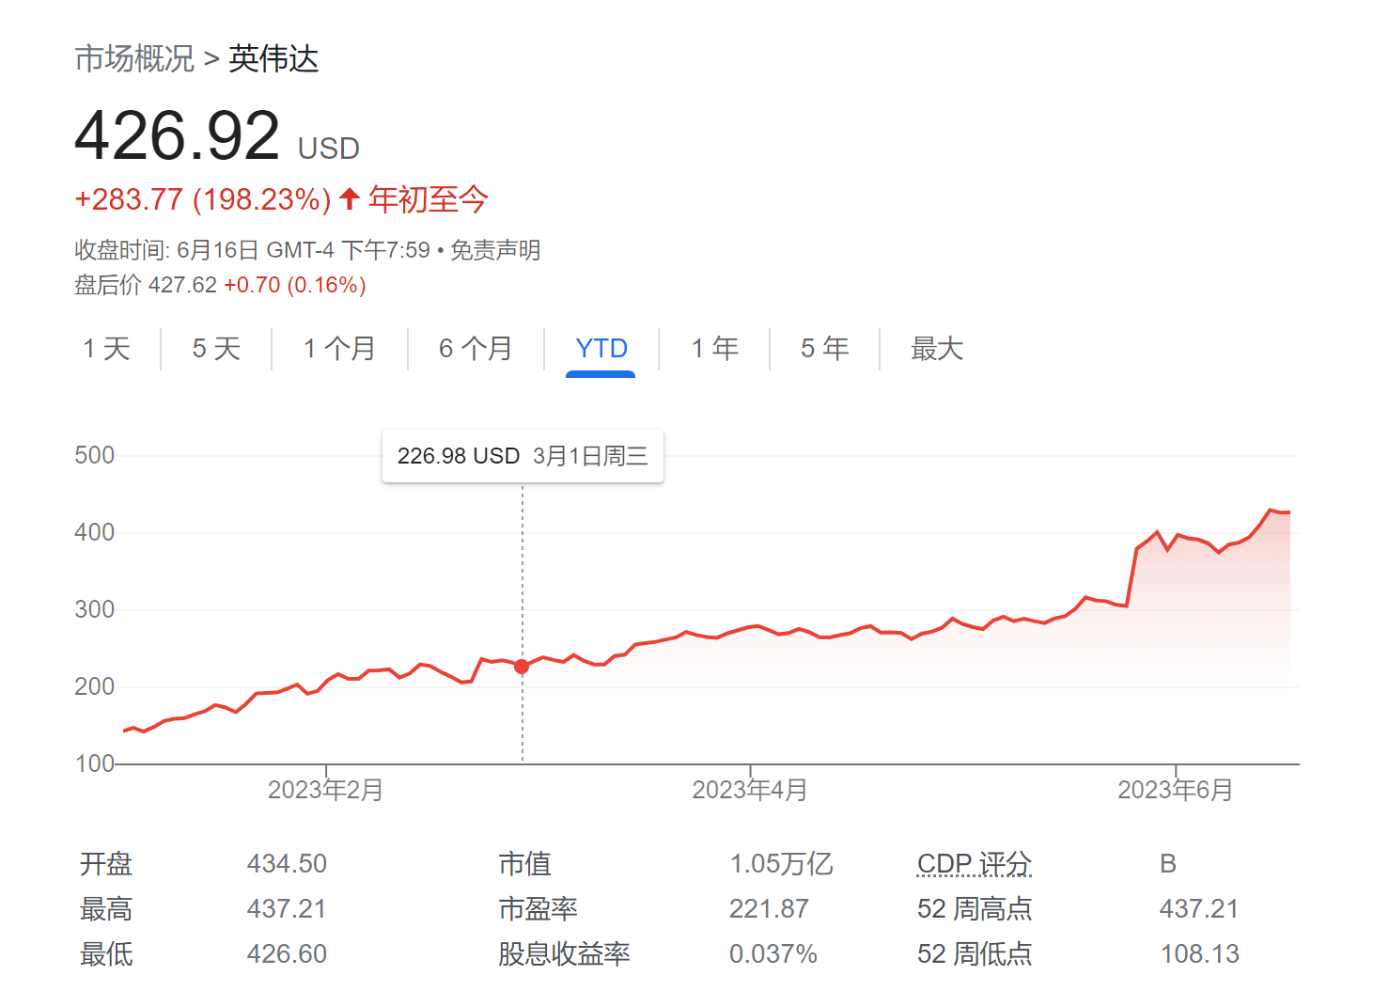
Task: Click the 226.98 USD chart tooltip
Action: [523, 456]
